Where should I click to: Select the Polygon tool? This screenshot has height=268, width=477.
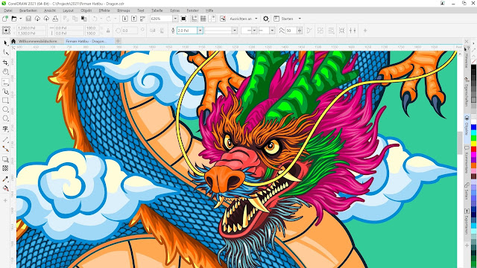[x=5, y=118]
